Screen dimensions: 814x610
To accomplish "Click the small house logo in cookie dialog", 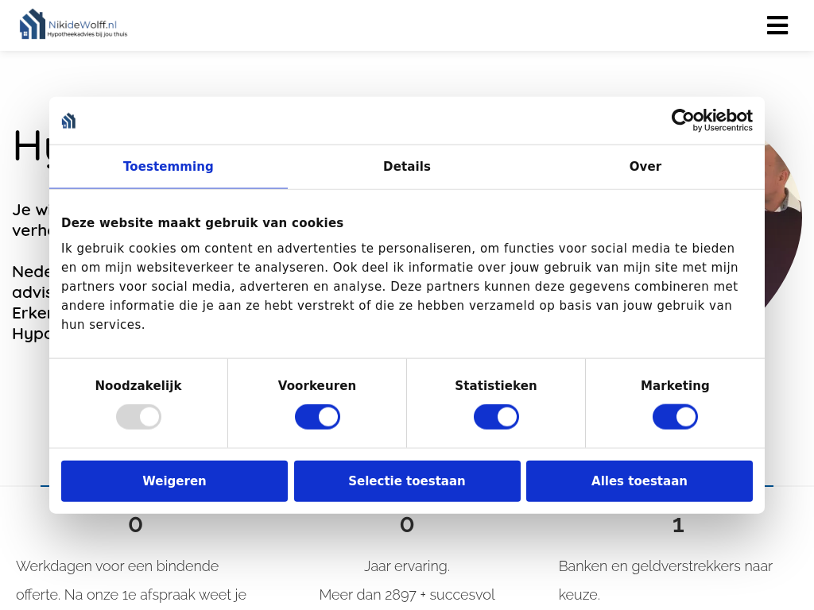I will click(69, 121).
